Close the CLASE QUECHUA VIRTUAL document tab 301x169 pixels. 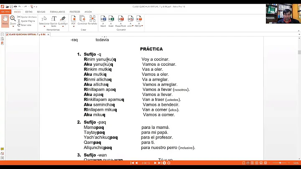coord(48,35)
